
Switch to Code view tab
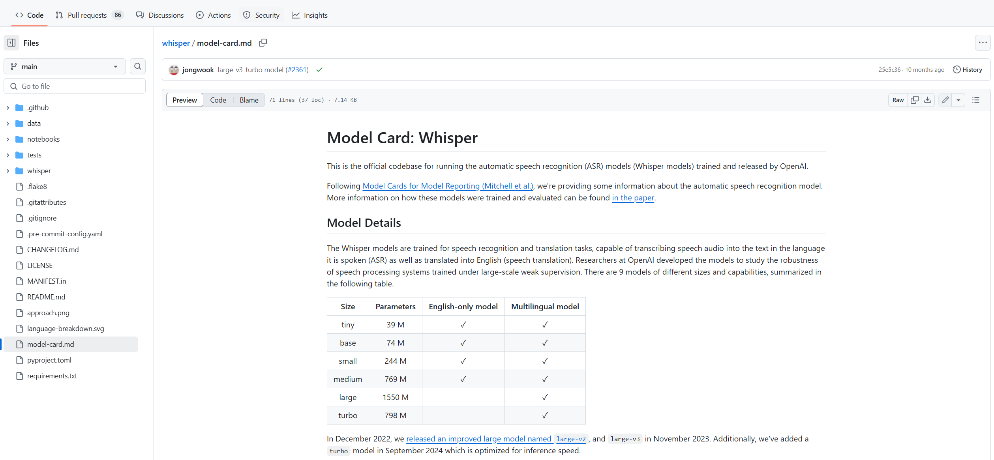(x=218, y=100)
